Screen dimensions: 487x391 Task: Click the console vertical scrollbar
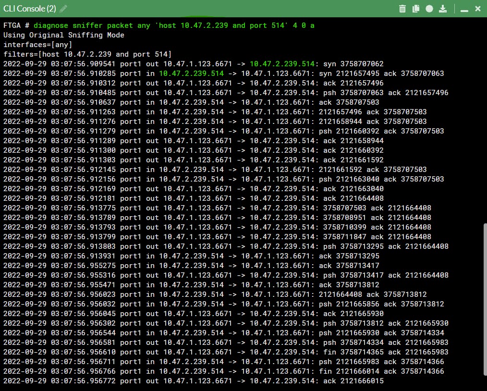point(485,300)
